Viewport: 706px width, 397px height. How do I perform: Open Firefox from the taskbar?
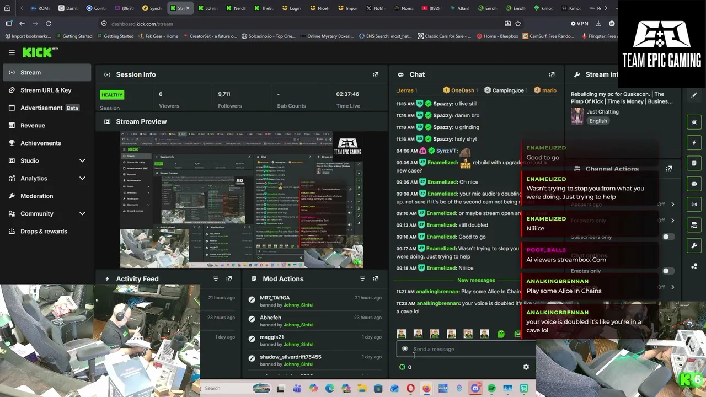click(426, 389)
